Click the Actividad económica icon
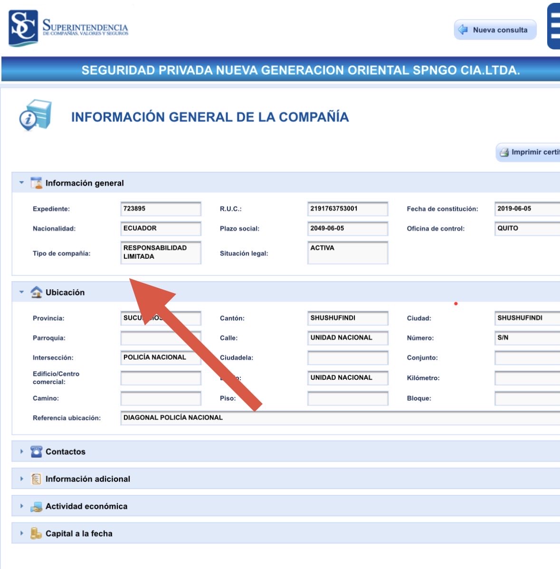The height and width of the screenshot is (569, 560). (x=36, y=506)
